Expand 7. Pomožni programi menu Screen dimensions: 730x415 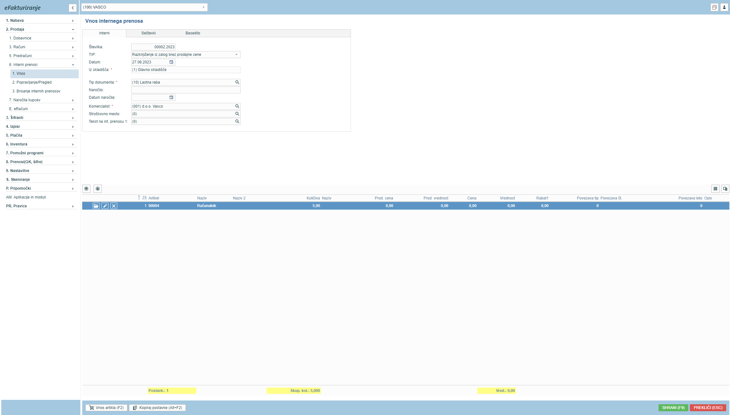pos(41,153)
